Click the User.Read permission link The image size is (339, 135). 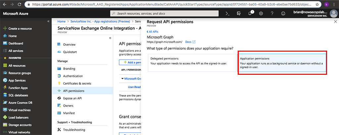click(x=134, y=87)
